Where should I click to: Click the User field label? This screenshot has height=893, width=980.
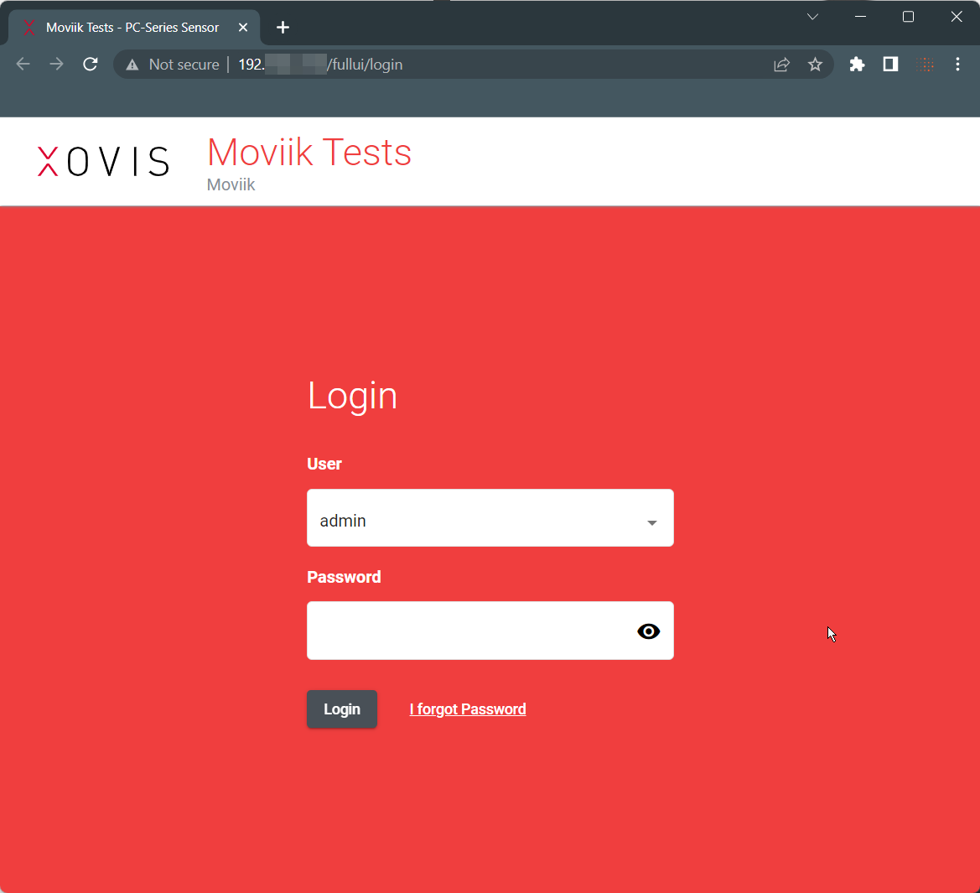[324, 464]
